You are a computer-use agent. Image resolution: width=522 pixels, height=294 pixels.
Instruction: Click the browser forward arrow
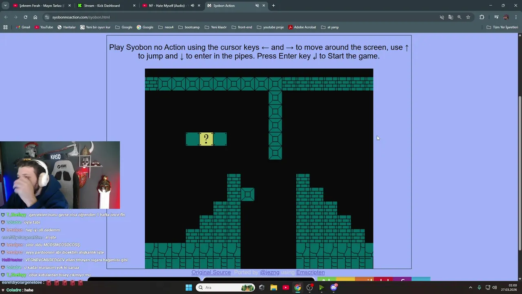tap(15, 17)
